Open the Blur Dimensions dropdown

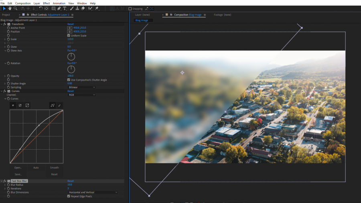[x=93, y=192]
